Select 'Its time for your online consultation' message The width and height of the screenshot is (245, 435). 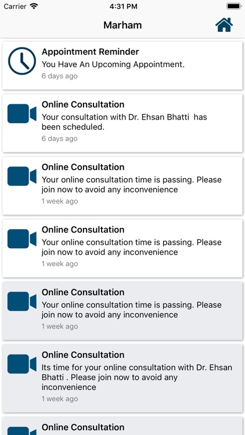click(137, 378)
